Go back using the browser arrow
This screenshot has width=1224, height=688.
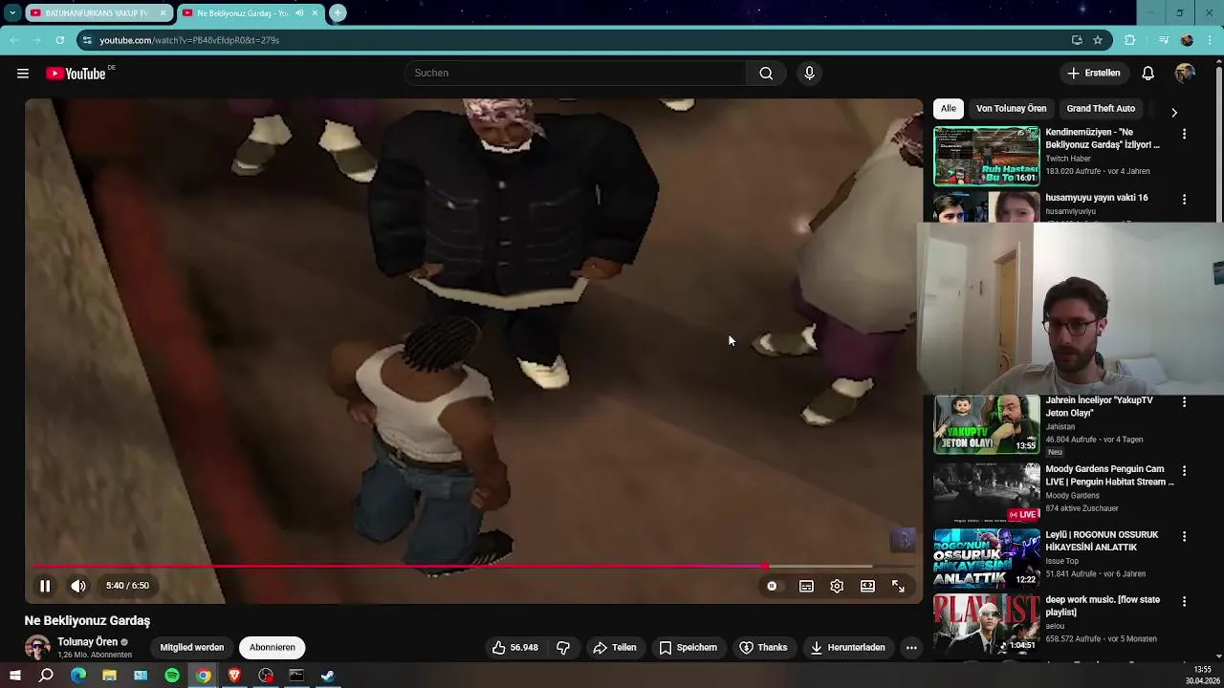click(x=14, y=40)
